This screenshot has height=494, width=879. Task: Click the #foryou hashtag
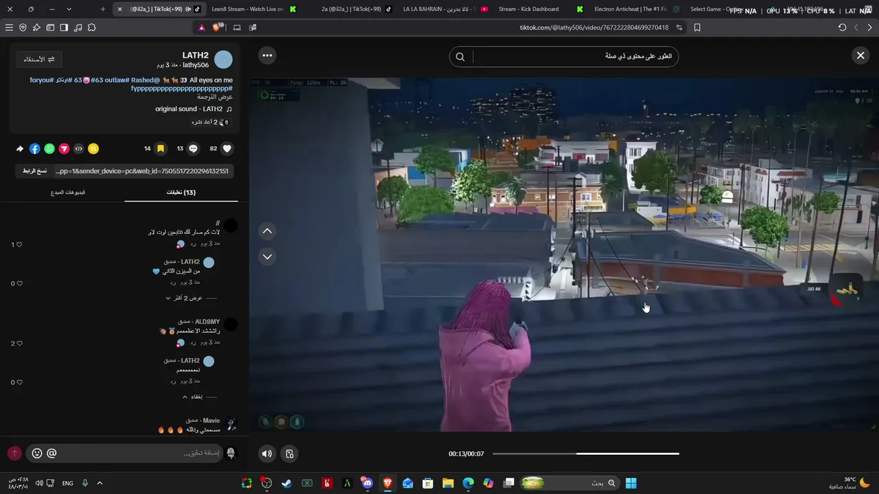[41, 80]
